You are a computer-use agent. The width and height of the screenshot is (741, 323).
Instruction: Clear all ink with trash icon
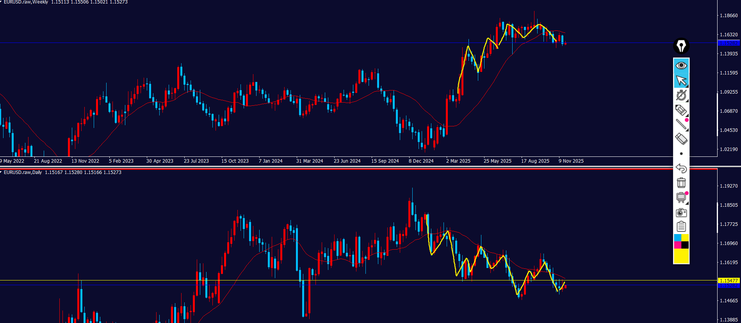[x=681, y=183]
